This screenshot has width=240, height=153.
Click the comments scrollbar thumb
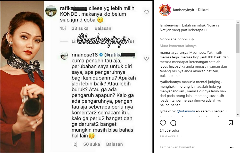point(238,39)
